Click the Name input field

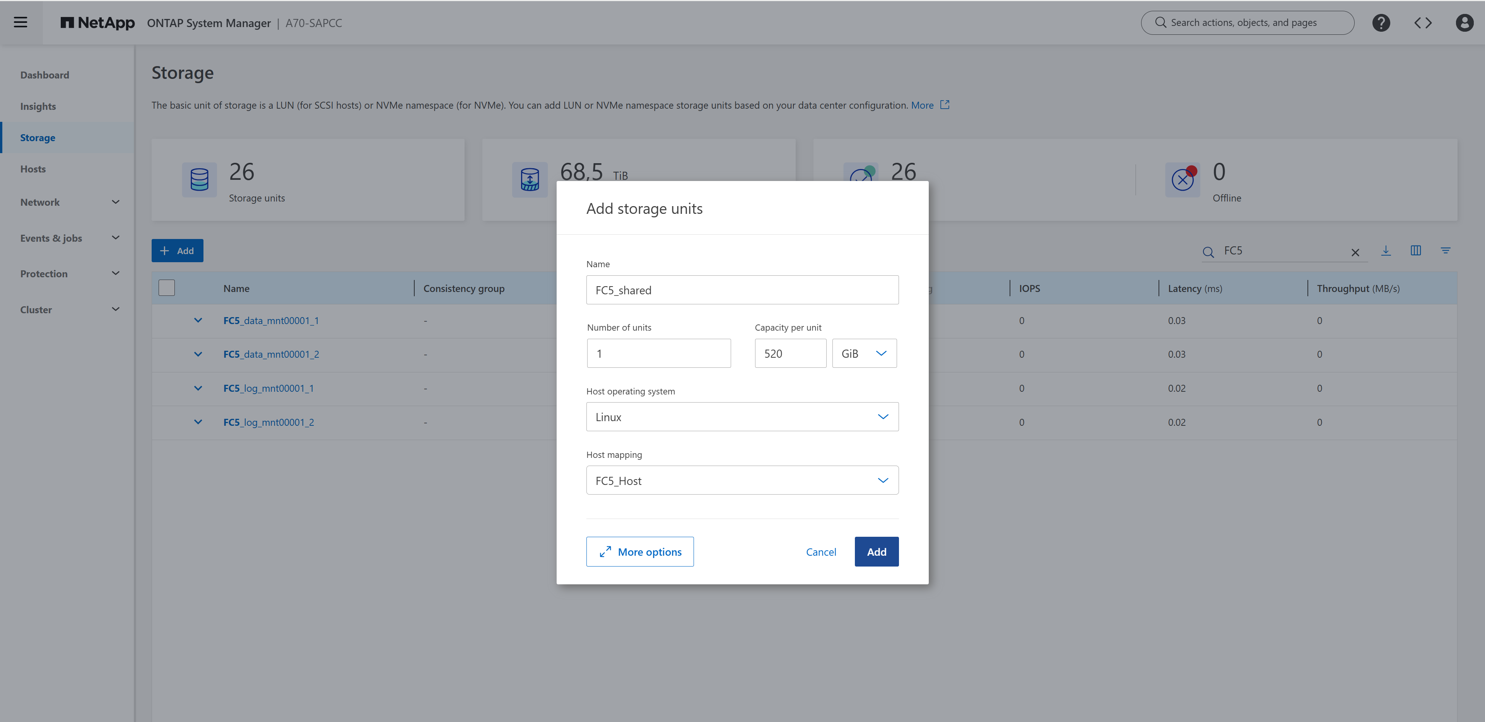(742, 290)
